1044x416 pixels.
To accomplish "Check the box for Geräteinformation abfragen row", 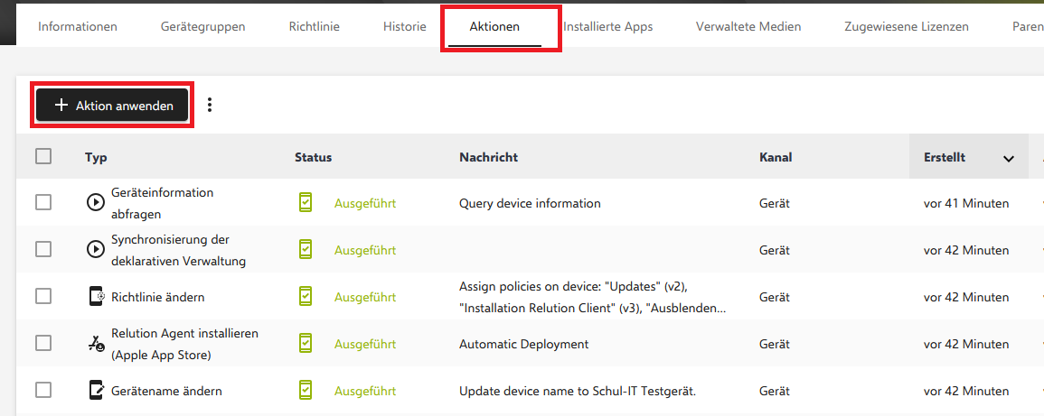I will [43, 203].
